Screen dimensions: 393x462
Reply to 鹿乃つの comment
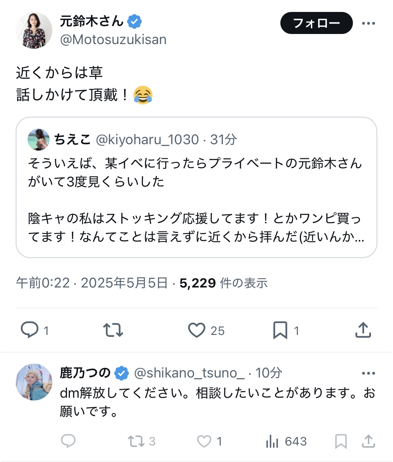tap(68, 441)
